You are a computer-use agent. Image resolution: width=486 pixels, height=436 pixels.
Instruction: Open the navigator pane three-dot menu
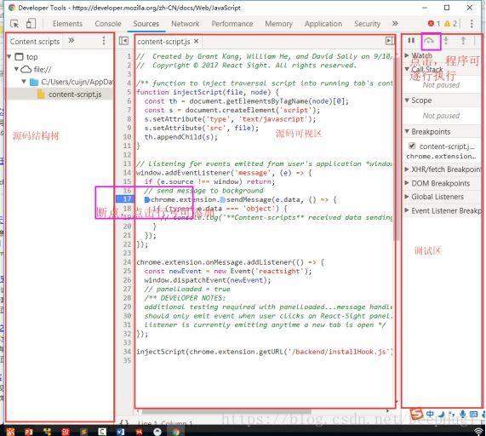click(104, 41)
